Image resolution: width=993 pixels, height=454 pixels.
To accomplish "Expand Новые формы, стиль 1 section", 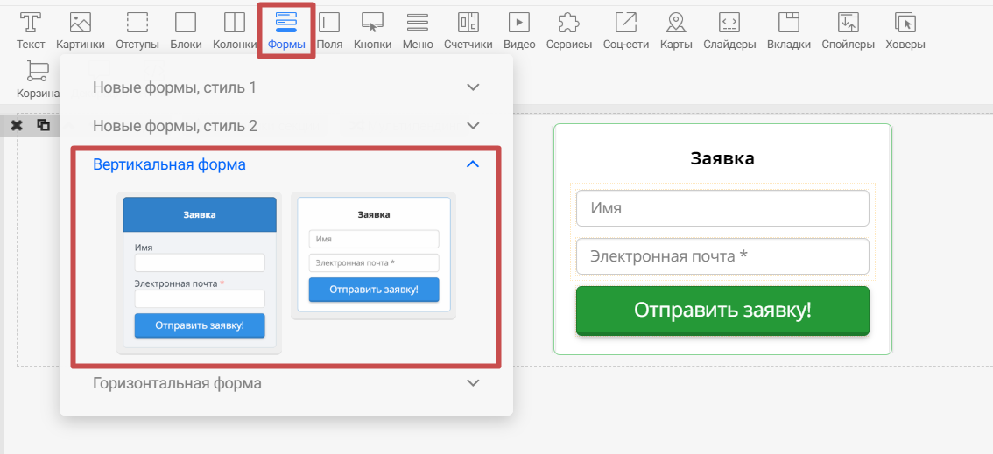I will 286,87.
